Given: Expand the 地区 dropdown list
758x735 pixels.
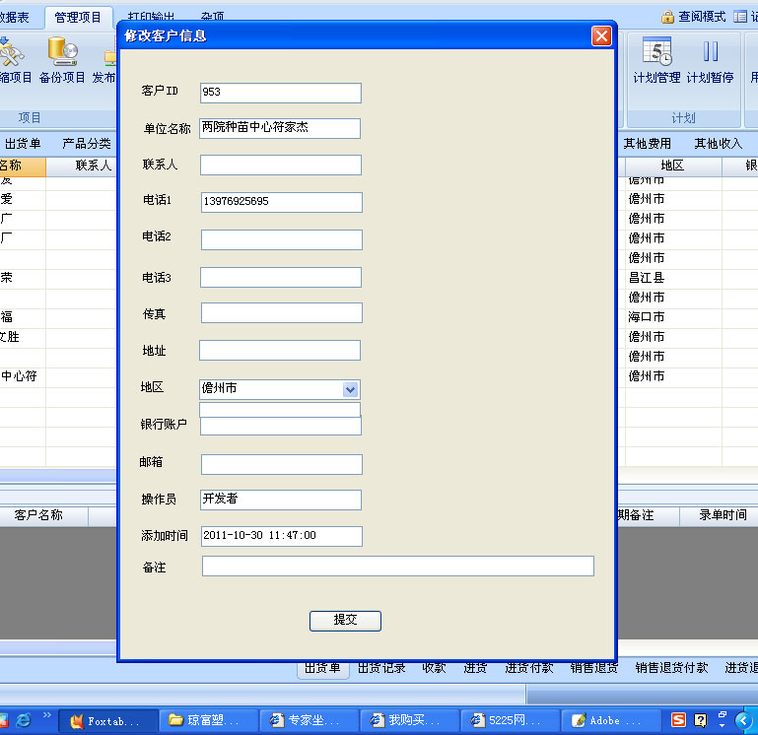Looking at the screenshot, I should tap(350, 389).
